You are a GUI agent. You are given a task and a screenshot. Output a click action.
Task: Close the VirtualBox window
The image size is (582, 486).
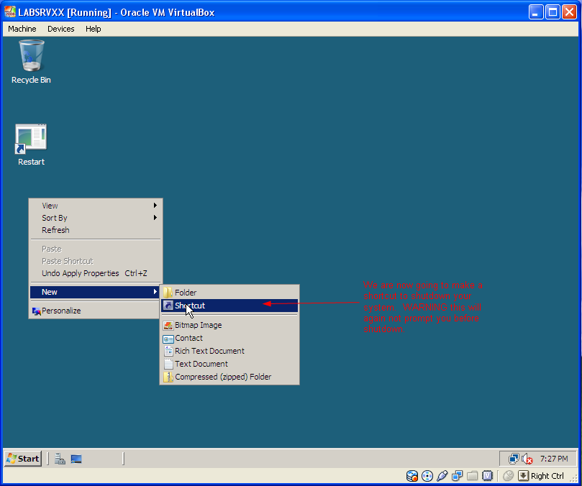[x=569, y=12]
